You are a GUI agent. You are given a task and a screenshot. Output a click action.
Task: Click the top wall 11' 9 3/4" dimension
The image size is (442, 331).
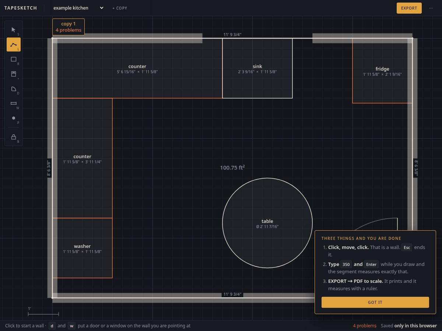pyautogui.click(x=232, y=35)
